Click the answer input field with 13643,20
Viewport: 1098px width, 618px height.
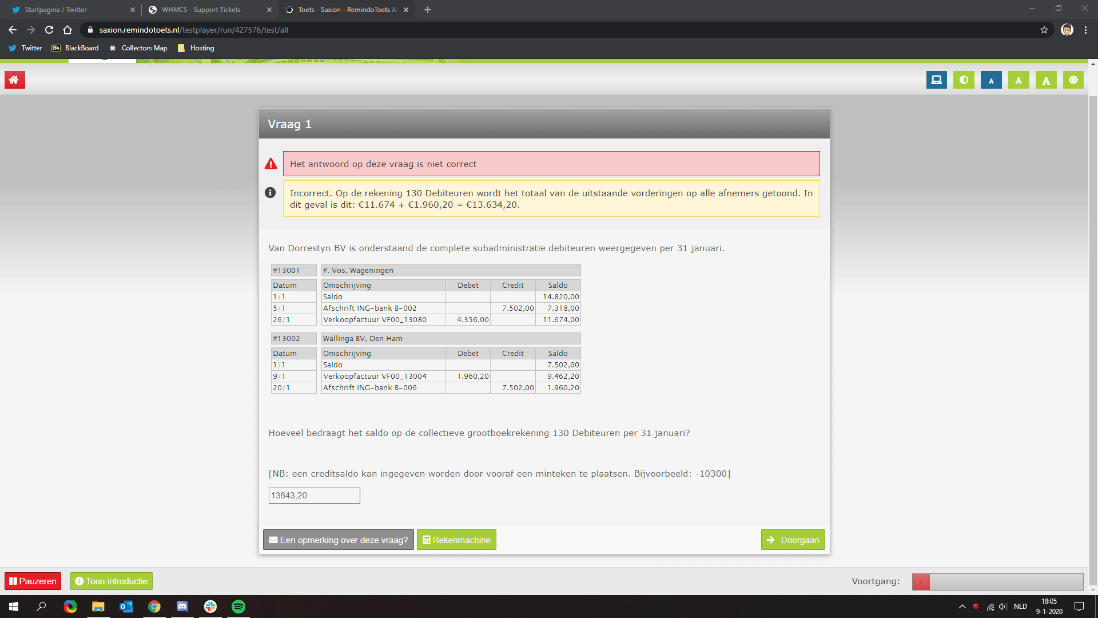(314, 496)
